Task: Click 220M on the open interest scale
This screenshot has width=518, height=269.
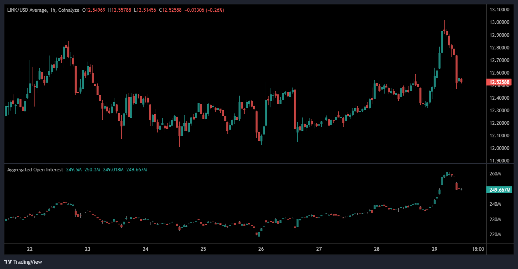Action: pos(495,235)
